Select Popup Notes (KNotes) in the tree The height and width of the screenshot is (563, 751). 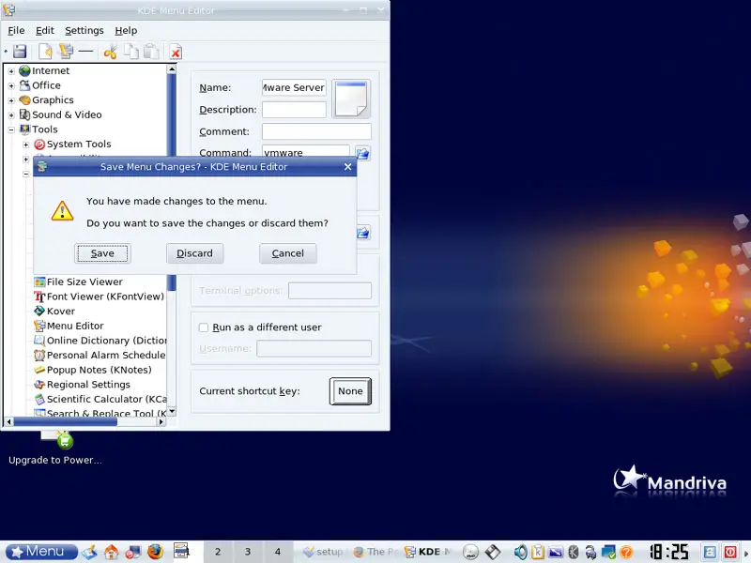(x=93, y=370)
